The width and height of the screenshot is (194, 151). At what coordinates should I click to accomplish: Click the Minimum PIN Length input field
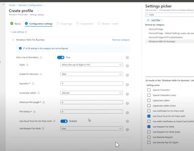(x=92, y=102)
